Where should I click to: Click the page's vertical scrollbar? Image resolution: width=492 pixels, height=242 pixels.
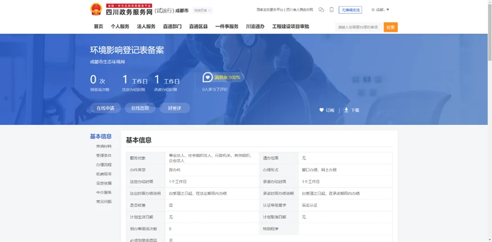point(490,121)
